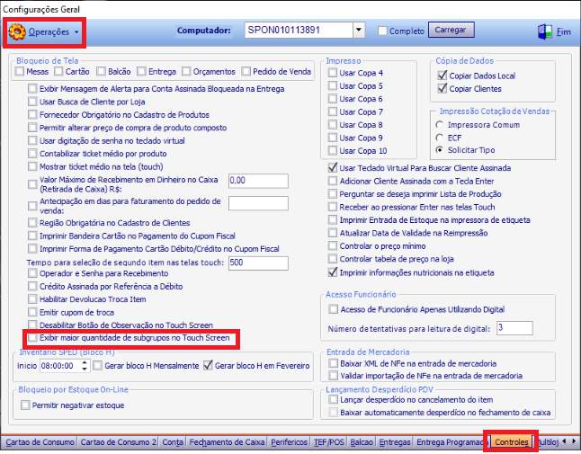
Task: Check Usar Copa 4
Action: point(333,73)
